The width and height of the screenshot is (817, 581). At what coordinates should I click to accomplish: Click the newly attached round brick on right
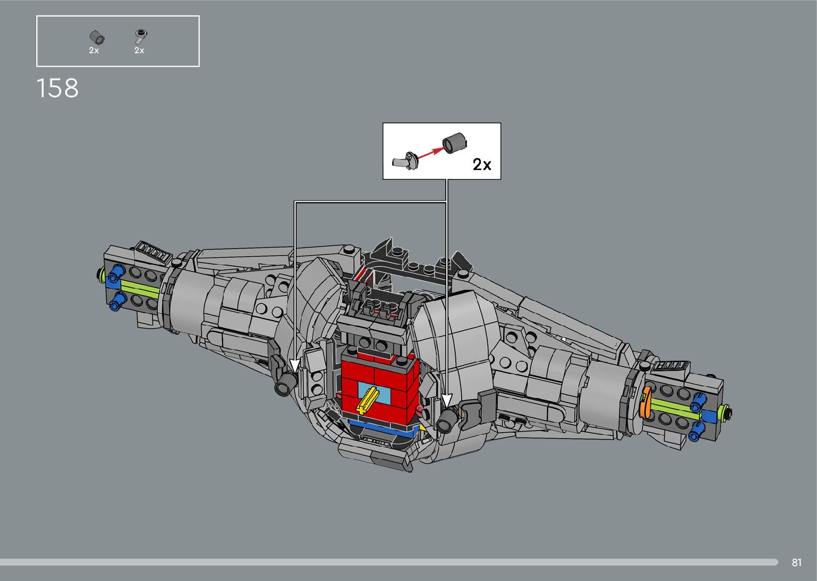coord(446,421)
